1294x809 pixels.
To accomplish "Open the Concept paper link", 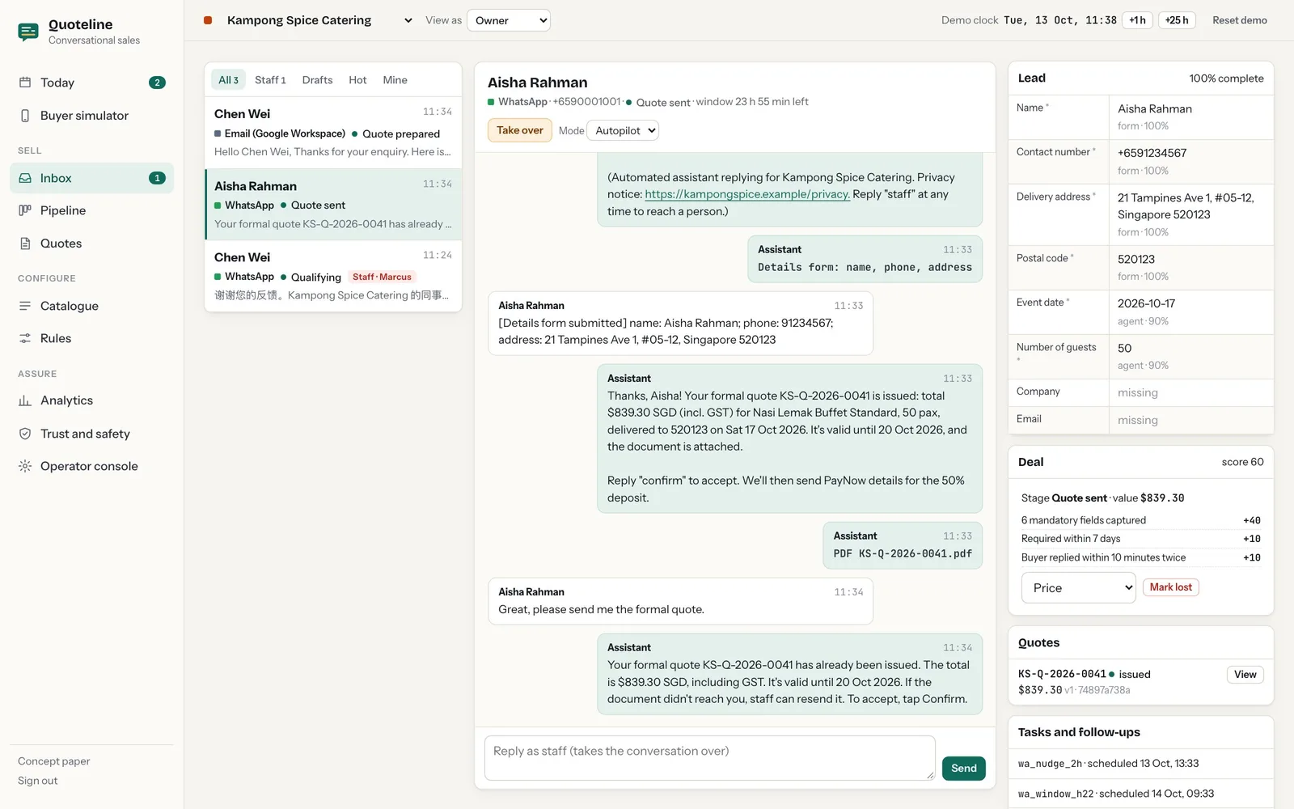I will (x=54, y=761).
